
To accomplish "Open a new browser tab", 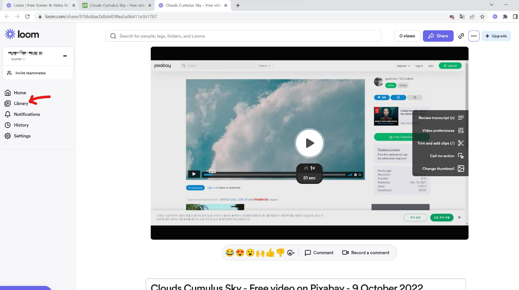I will (238, 5).
